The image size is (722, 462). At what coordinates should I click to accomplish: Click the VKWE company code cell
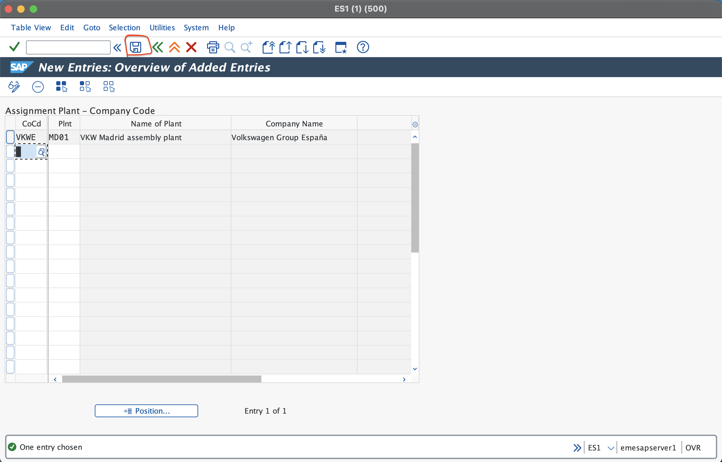(x=31, y=137)
